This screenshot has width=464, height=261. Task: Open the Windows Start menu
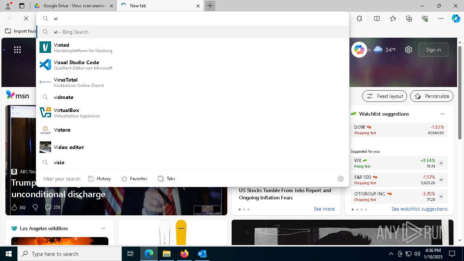tap(9, 254)
